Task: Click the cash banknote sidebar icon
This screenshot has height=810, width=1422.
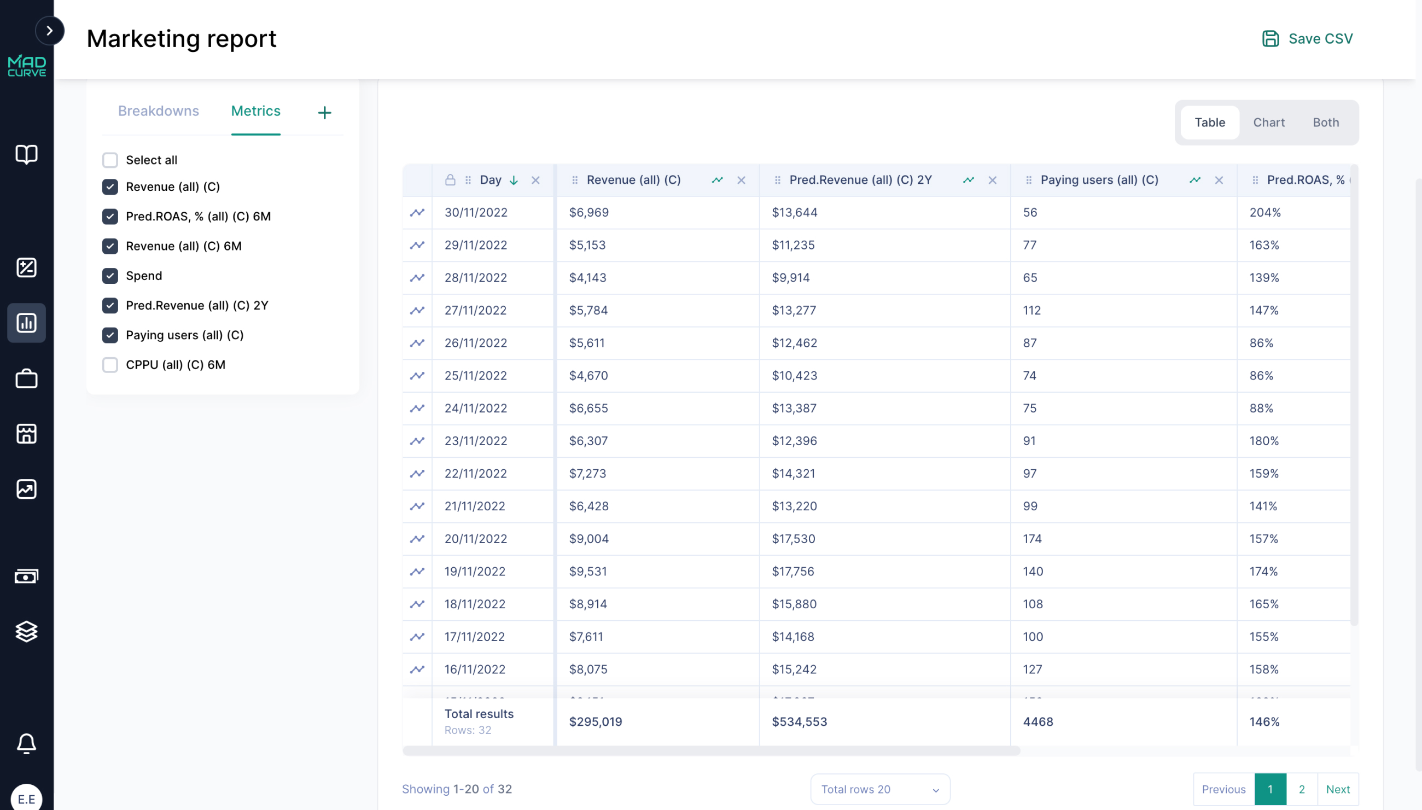Action: point(26,576)
